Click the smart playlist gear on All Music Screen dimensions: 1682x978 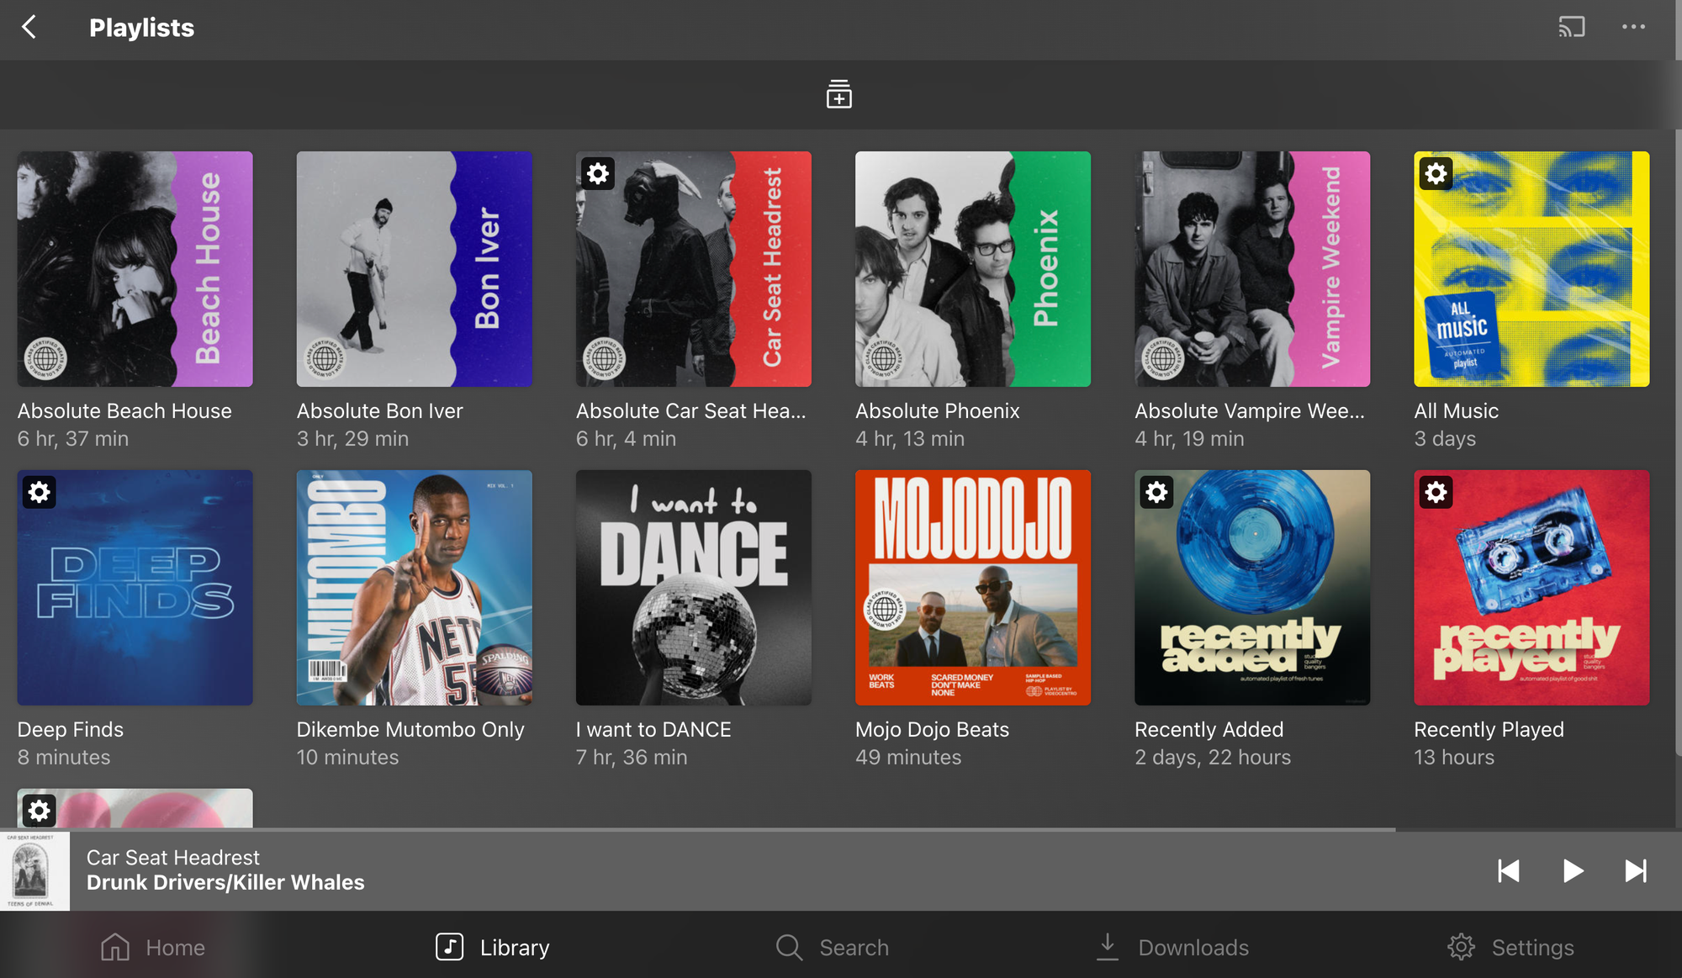click(1436, 174)
